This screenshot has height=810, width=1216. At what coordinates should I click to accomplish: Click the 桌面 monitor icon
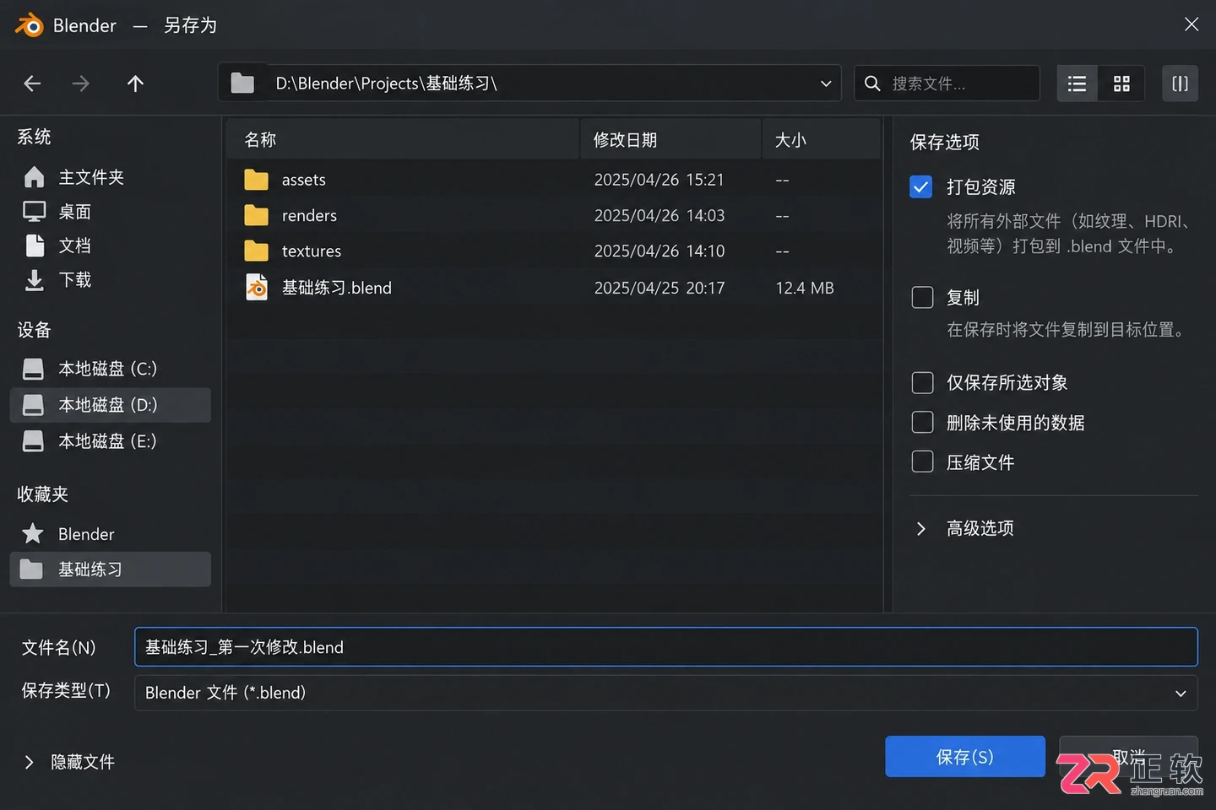click(x=34, y=212)
